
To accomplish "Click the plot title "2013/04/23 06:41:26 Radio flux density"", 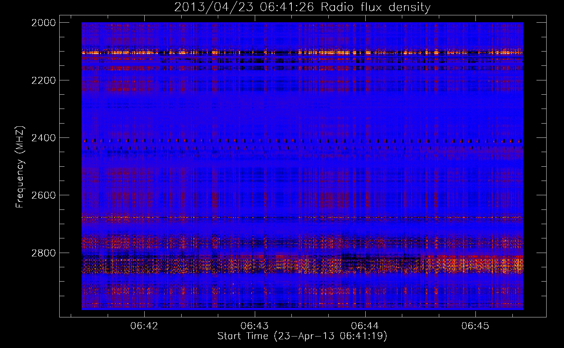I will coord(302,7).
